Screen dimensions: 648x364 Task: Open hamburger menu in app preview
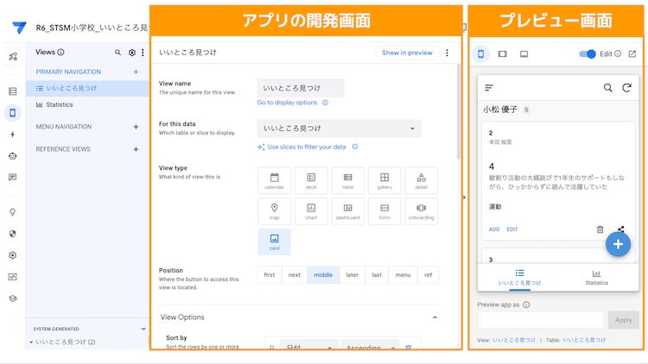pos(489,87)
